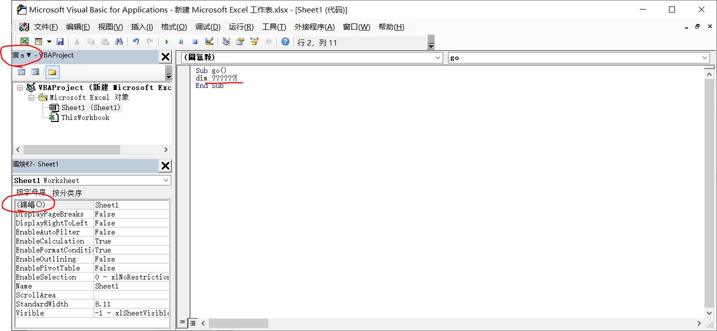This screenshot has width=717, height=331.
Task: Click the Name property value Sheet1
Action: pyautogui.click(x=132, y=286)
